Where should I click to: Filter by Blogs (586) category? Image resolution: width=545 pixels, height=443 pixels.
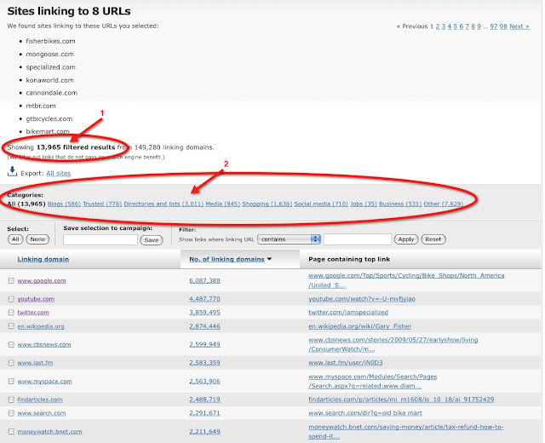coord(64,204)
